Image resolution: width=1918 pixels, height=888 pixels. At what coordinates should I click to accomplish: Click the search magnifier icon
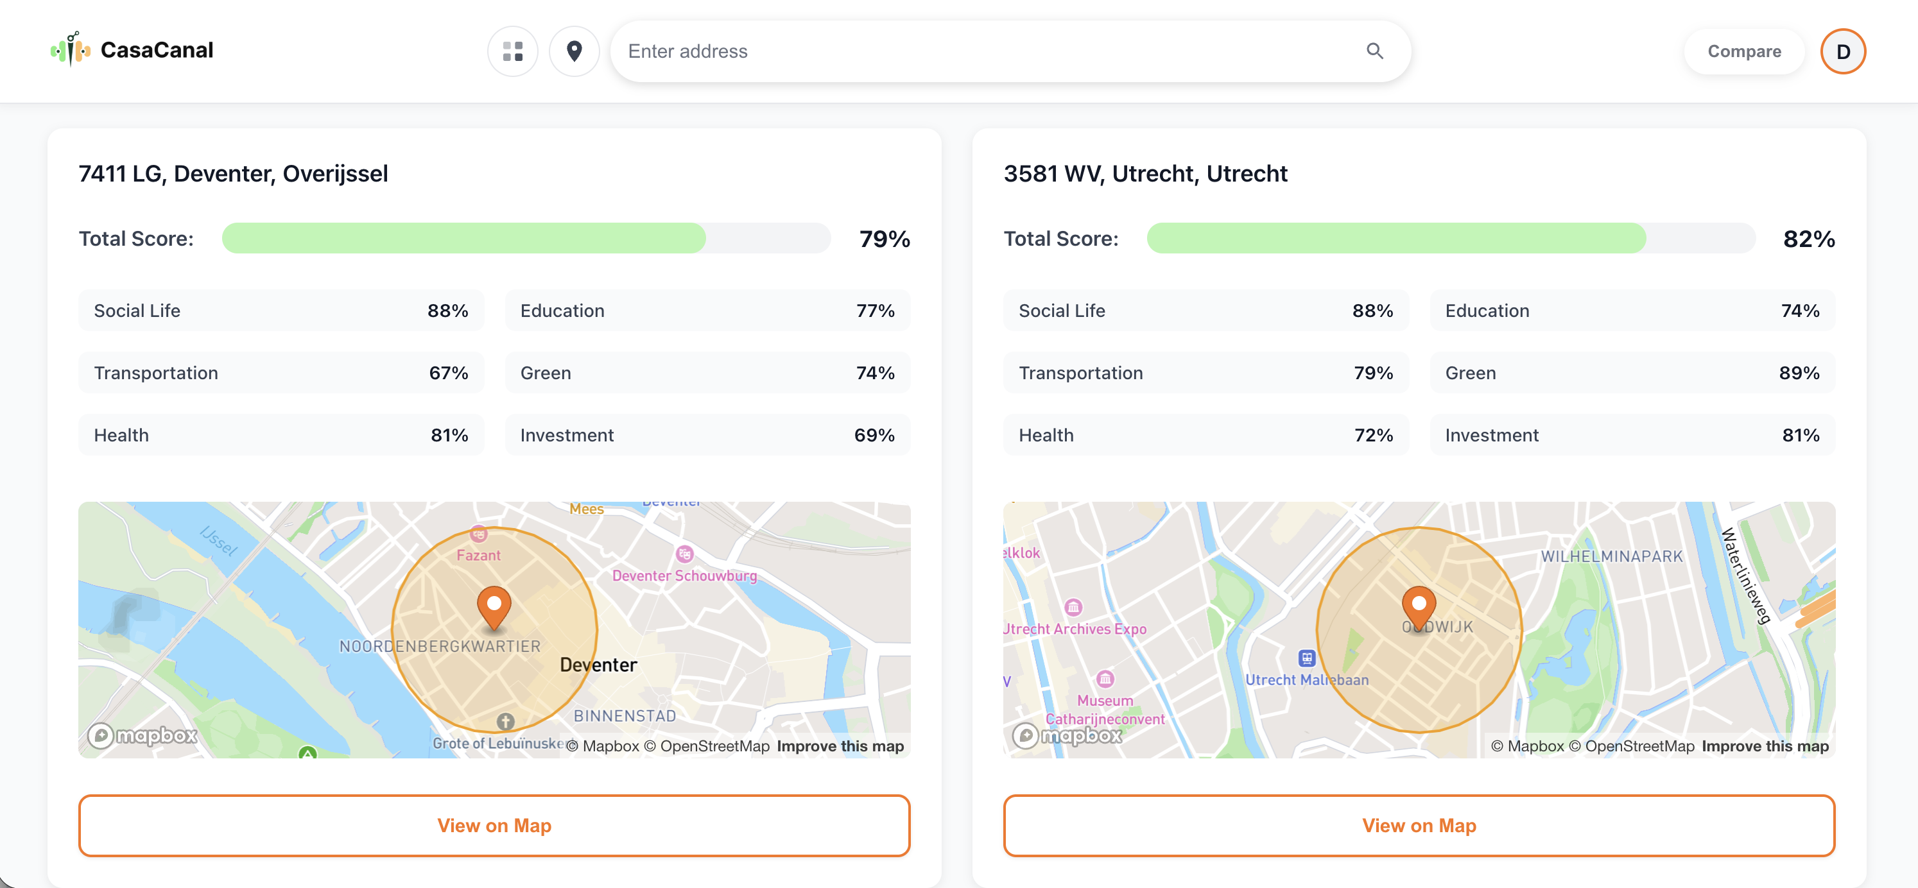tap(1374, 51)
